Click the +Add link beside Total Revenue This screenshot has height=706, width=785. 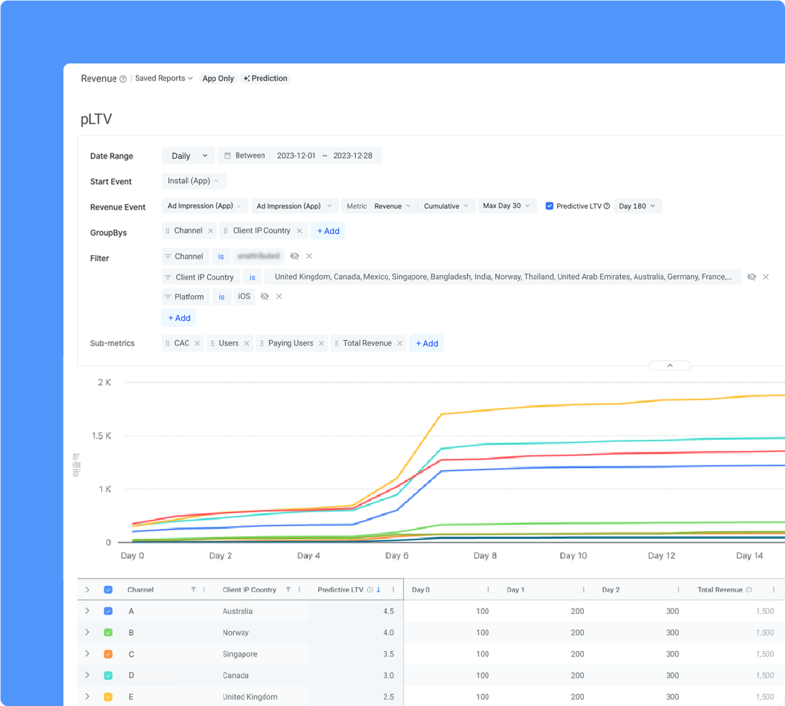(426, 343)
